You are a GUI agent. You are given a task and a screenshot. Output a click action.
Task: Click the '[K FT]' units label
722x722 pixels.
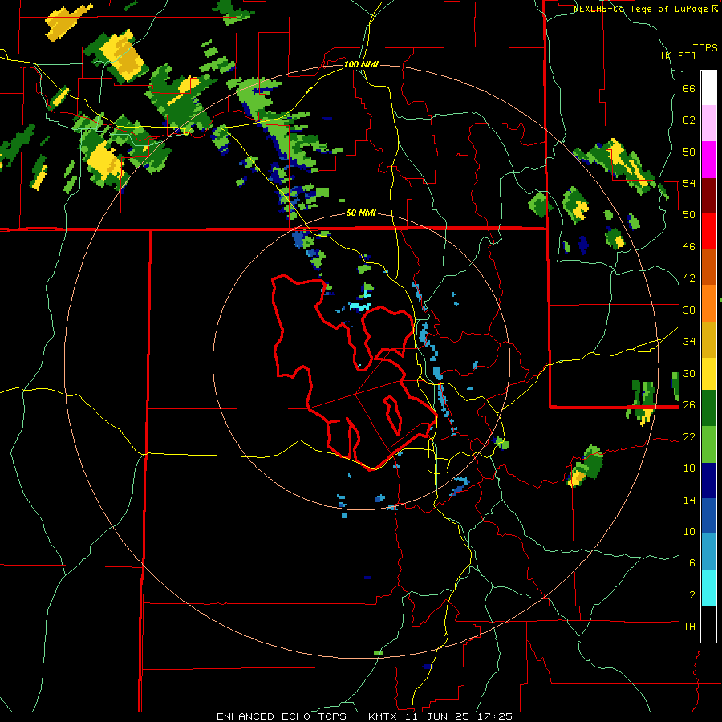point(678,55)
